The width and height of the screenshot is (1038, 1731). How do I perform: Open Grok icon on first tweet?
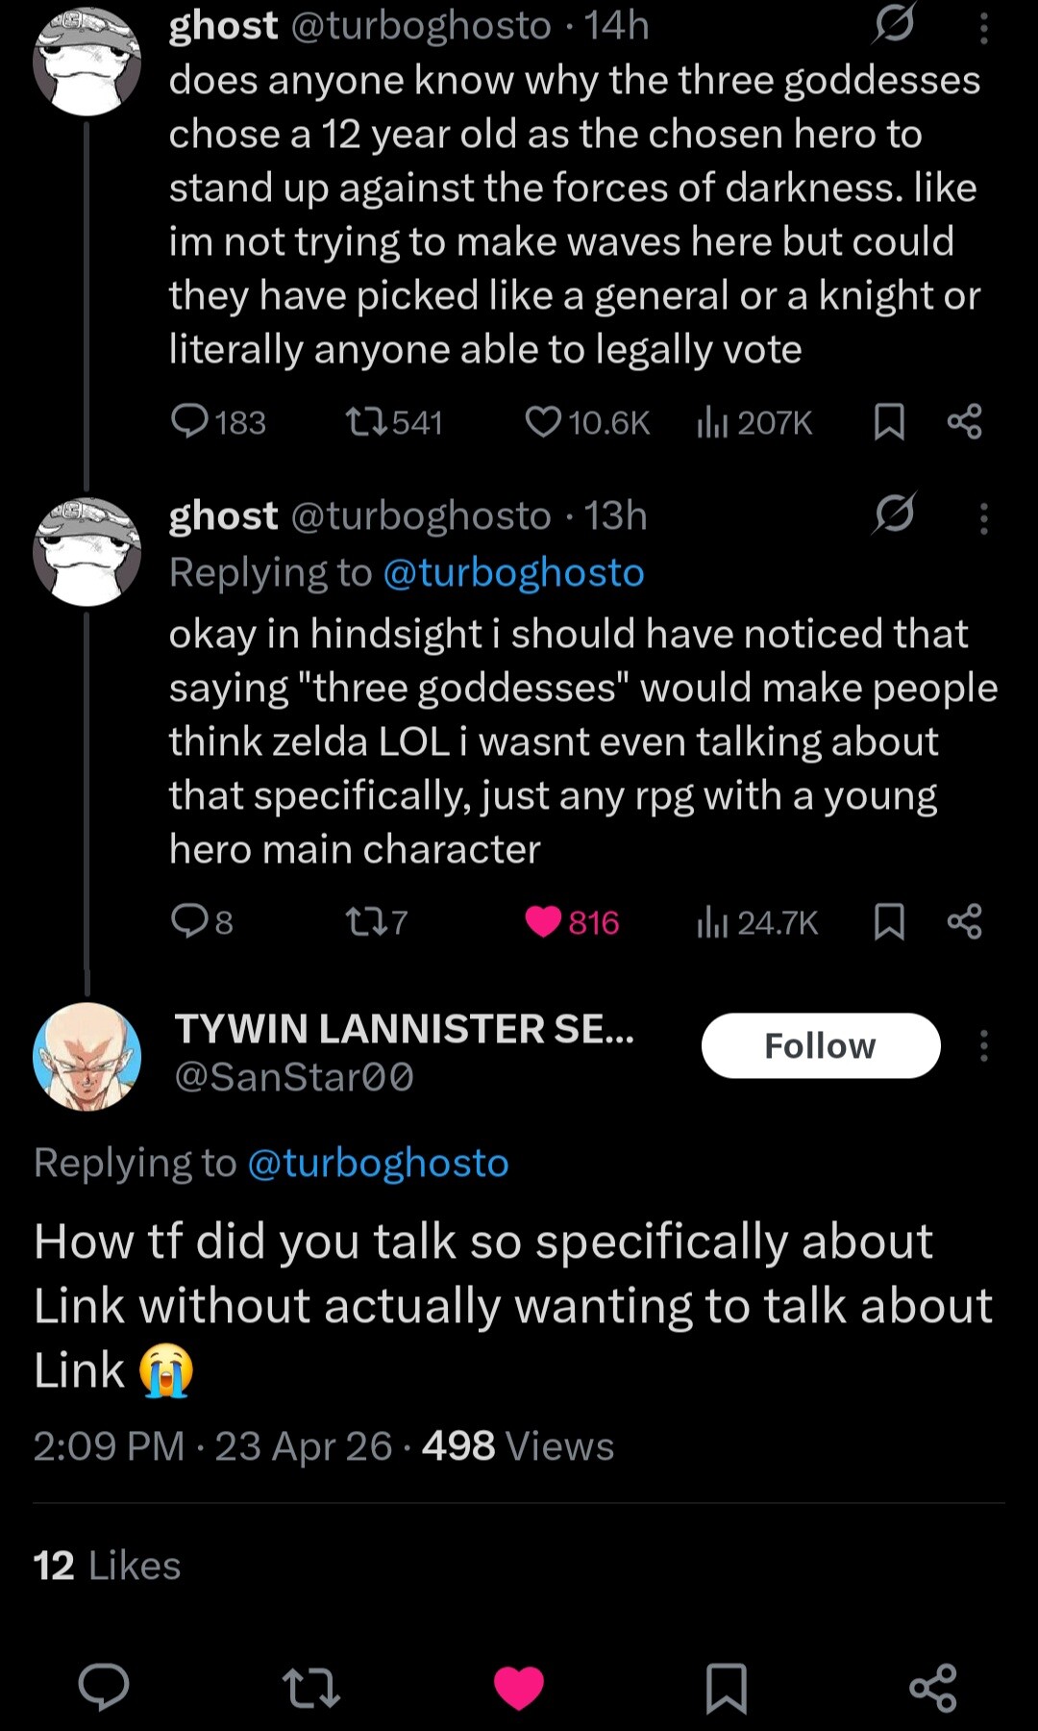894,25
